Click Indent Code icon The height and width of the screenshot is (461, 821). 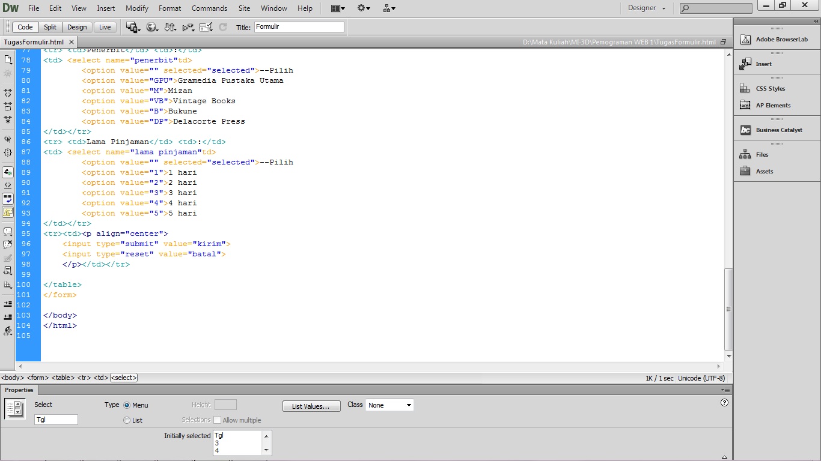(x=8, y=304)
